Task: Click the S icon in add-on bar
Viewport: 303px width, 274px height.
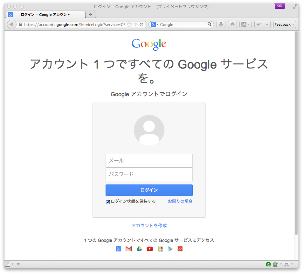Action: (x=8, y=264)
